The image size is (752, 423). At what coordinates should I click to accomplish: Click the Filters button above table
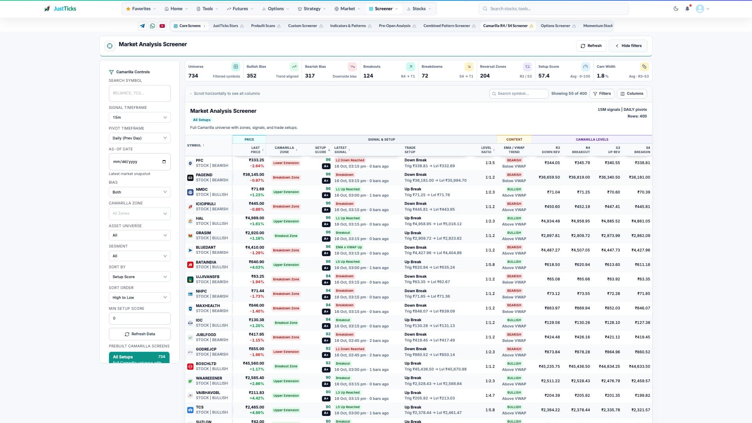pos(602,94)
